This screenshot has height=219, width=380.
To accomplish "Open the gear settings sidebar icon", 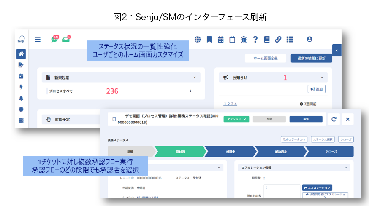I will 21,109.
